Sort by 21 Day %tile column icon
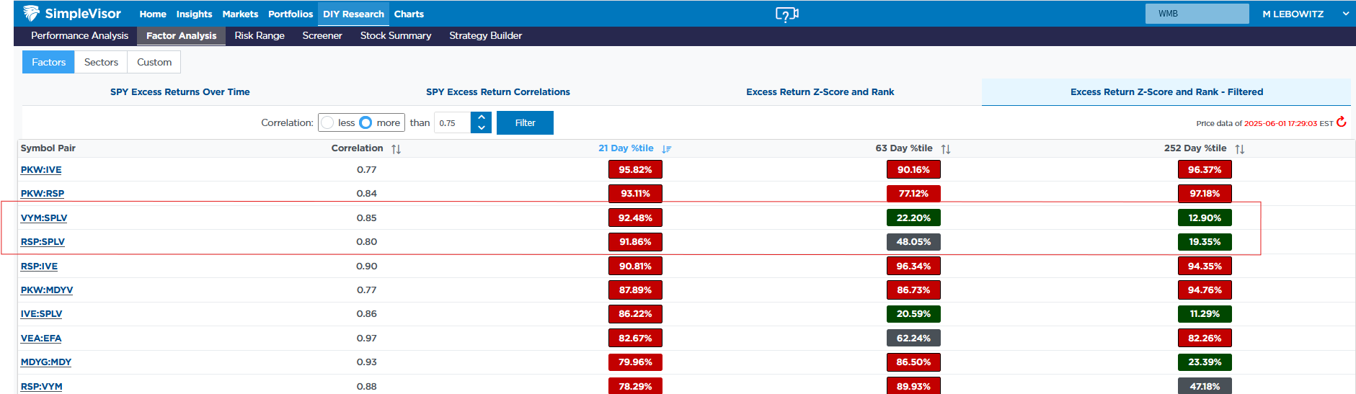This screenshot has height=394, width=1356. [667, 149]
